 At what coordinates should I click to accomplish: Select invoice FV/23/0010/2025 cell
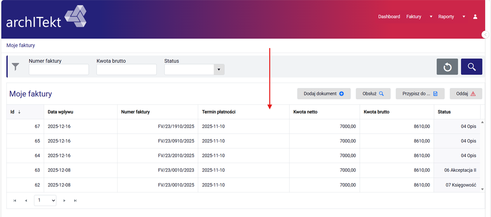tap(158, 185)
